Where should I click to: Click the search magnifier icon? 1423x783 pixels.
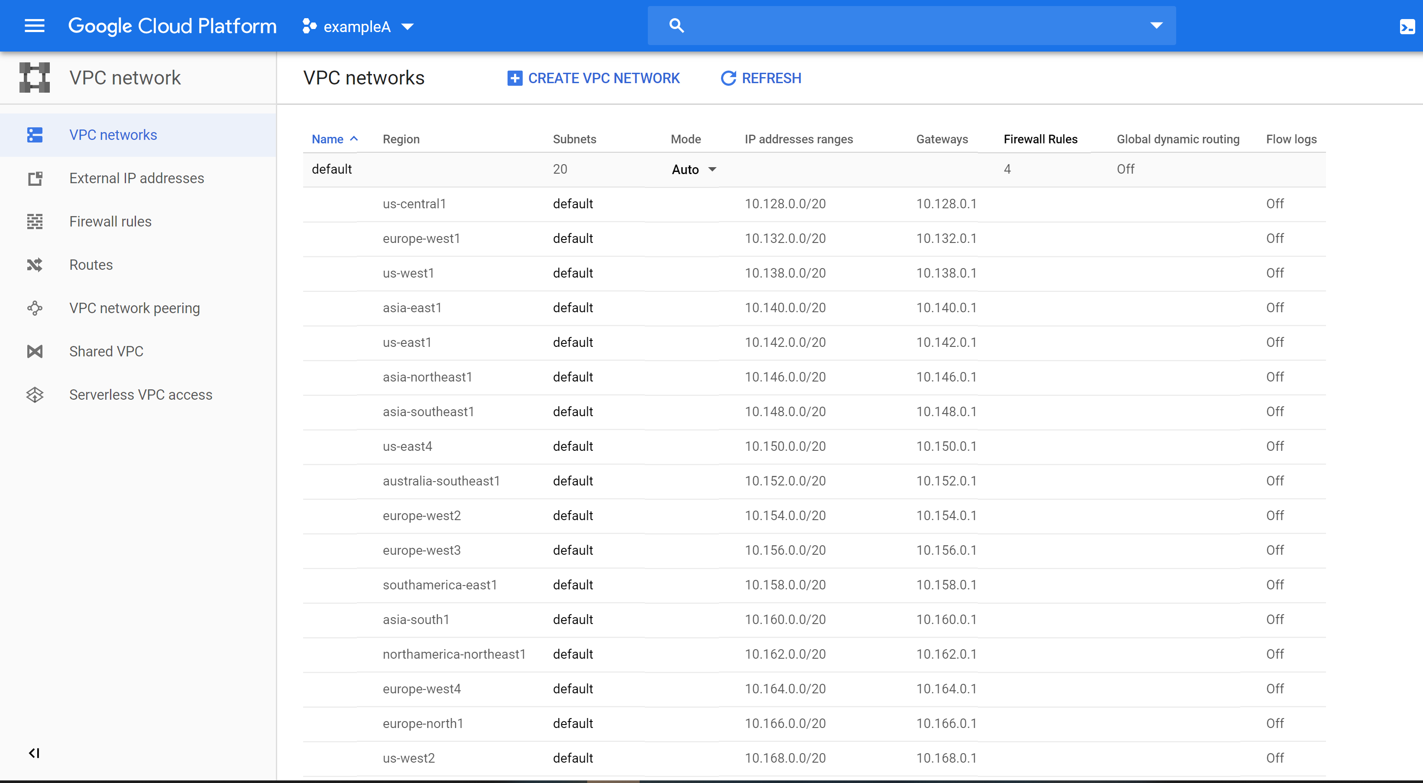(x=676, y=26)
